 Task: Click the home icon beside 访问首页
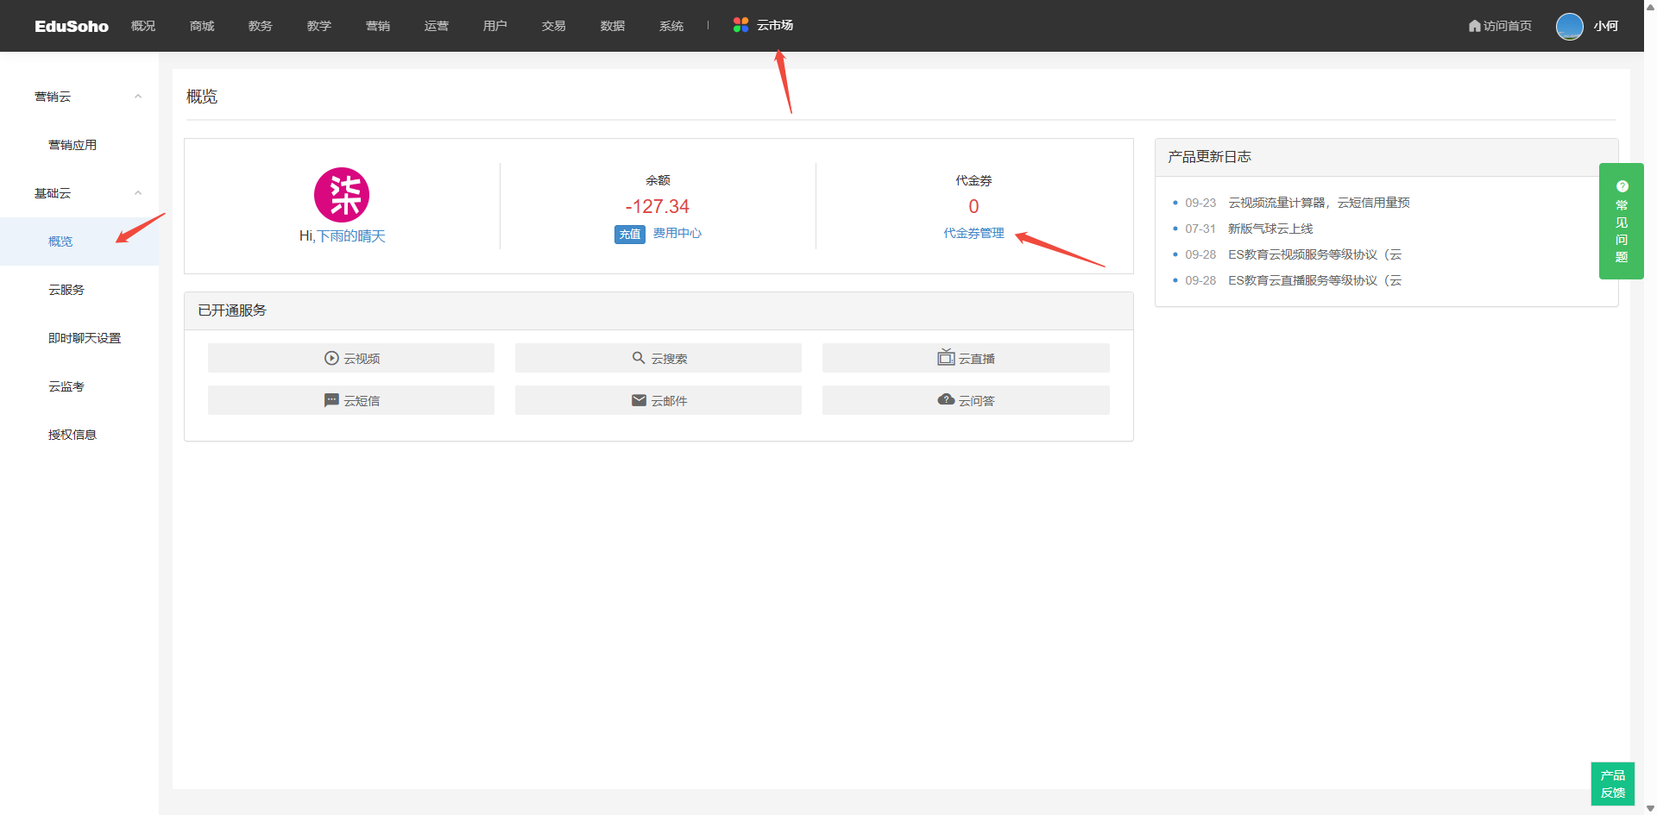coord(1474,26)
